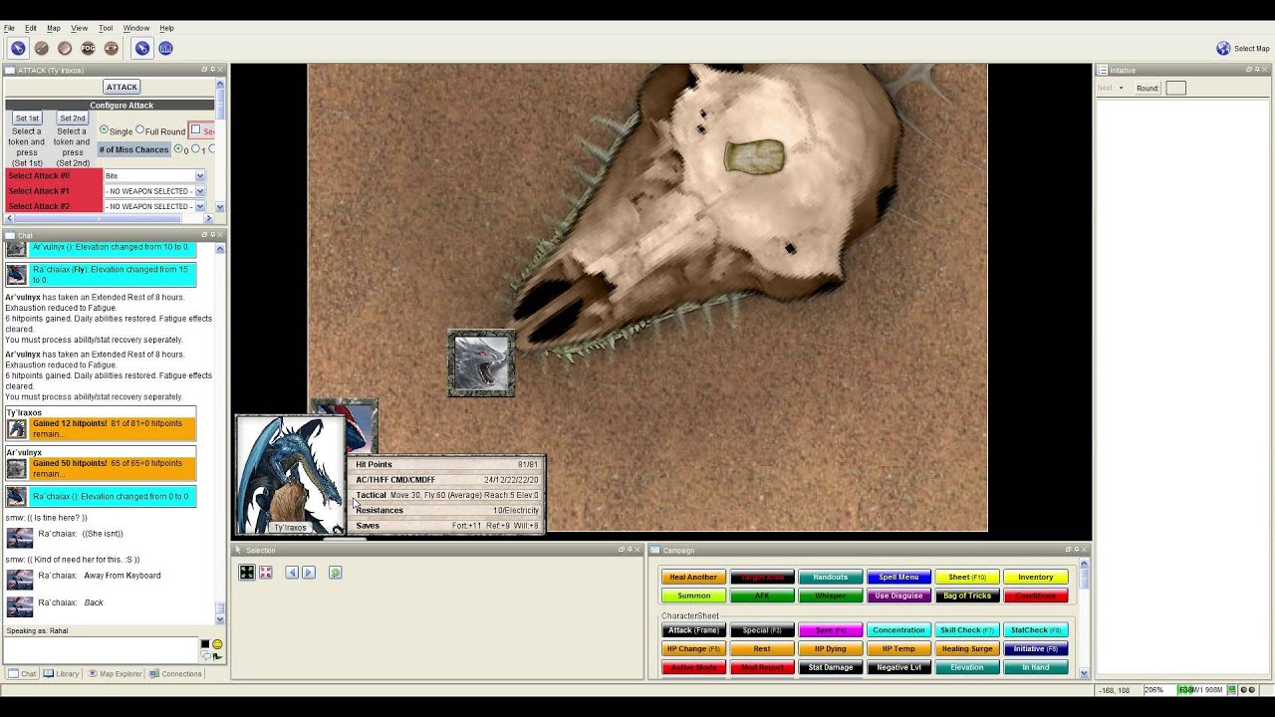Click the chat scroll down arrow
The height and width of the screenshot is (717, 1275).
220,619
